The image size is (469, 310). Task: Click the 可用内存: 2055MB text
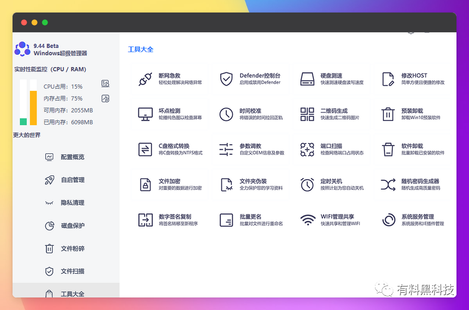pos(68,110)
